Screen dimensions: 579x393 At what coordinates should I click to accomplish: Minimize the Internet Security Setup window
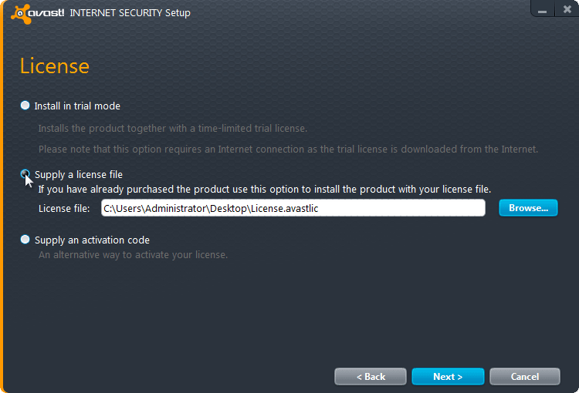click(x=542, y=8)
